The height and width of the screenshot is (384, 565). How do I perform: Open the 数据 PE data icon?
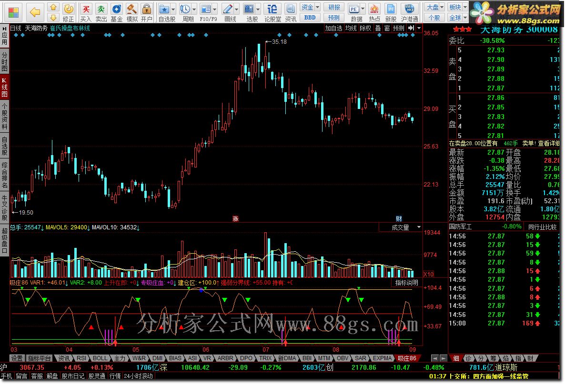(x=354, y=9)
